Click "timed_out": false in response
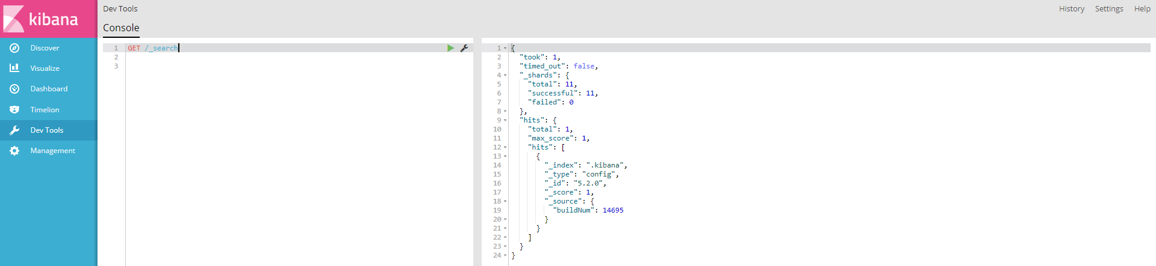Viewport: 1156px width, 266px height. pos(559,66)
